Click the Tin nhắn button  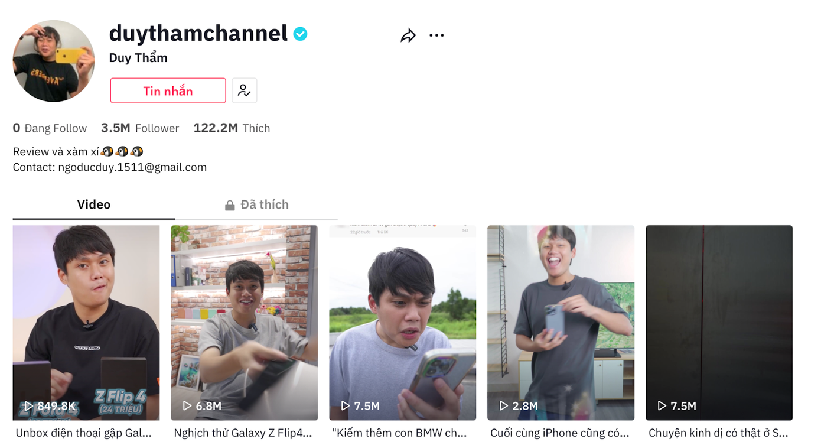168,90
